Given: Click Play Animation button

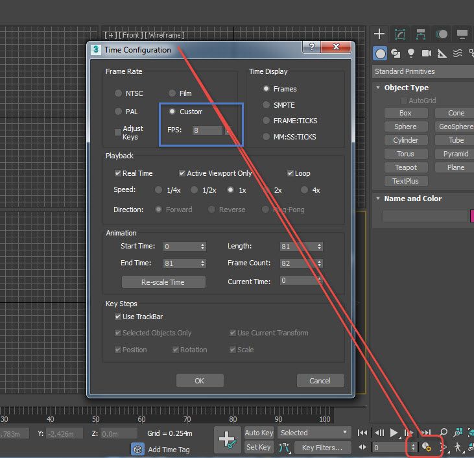Looking at the screenshot, I should click(x=394, y=433).
